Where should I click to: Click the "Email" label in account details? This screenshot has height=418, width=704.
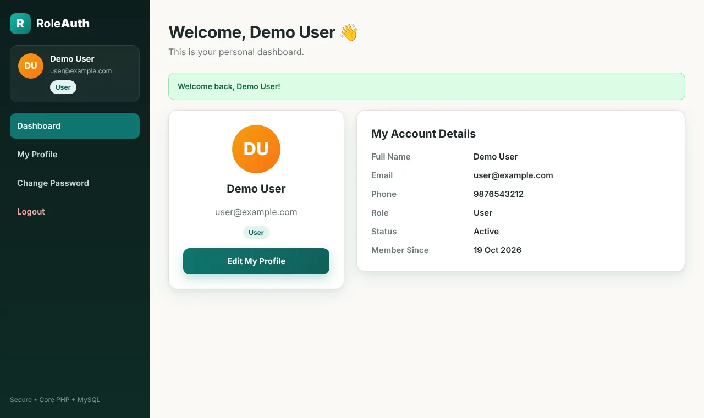click(x=382, y=175)
